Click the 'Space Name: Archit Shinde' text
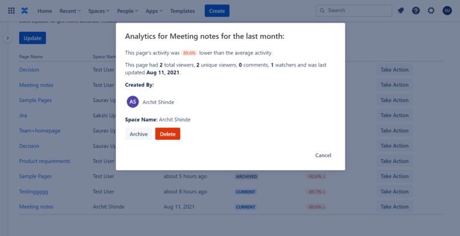 [x=158, y=119]
